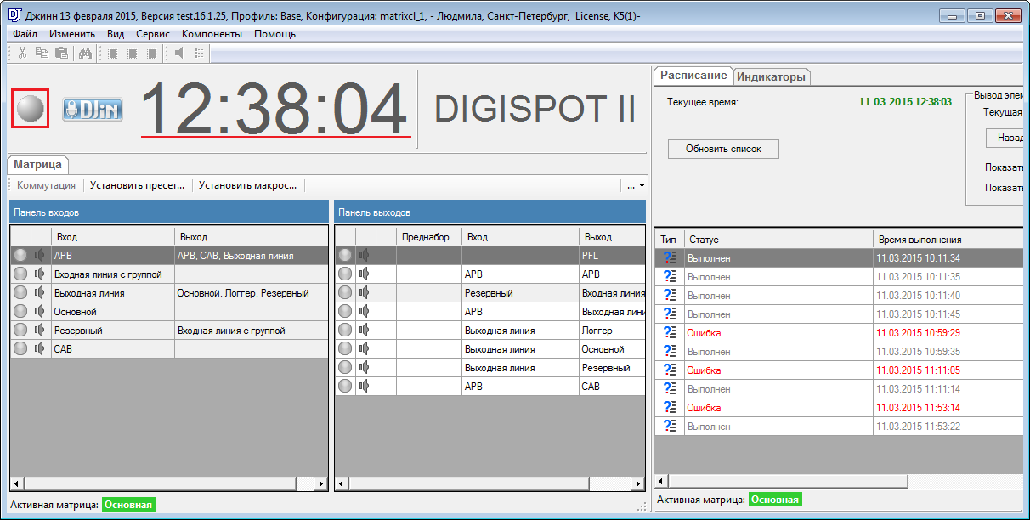1030x520 pixels.
Task: Click the green current time 11.03.2015 12:38:03
Action: point(905,102)
